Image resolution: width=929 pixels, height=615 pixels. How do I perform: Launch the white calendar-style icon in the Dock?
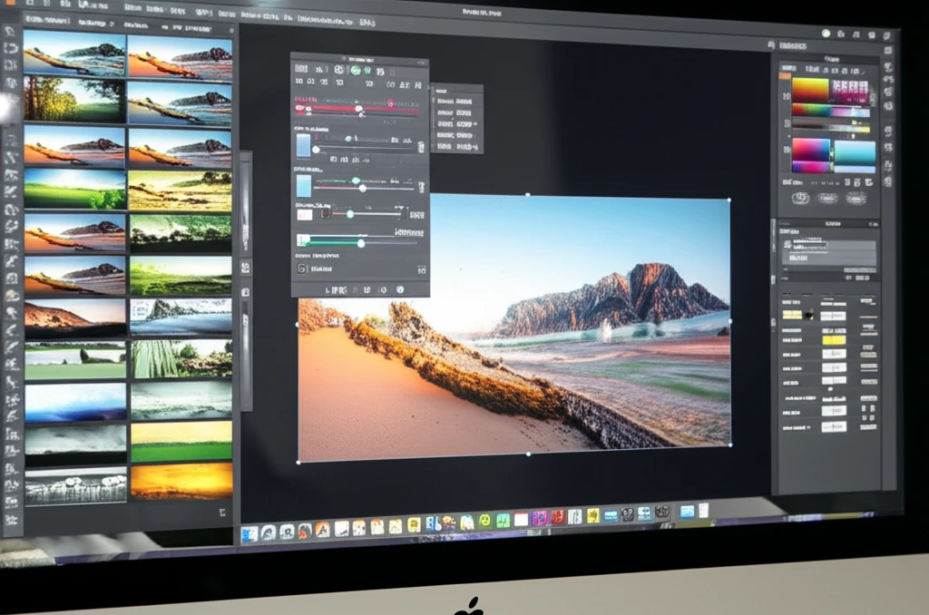pyautogui.click(x=521, y=520)
